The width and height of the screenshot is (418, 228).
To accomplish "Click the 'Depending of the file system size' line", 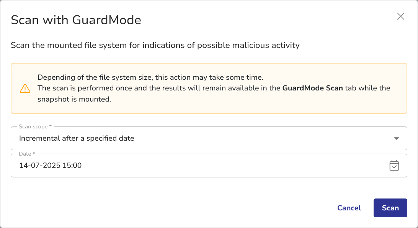I will coord(150,77).
